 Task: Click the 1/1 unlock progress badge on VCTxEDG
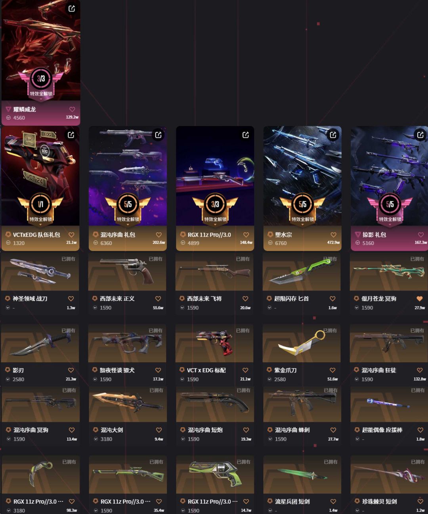tap(40, 209)
